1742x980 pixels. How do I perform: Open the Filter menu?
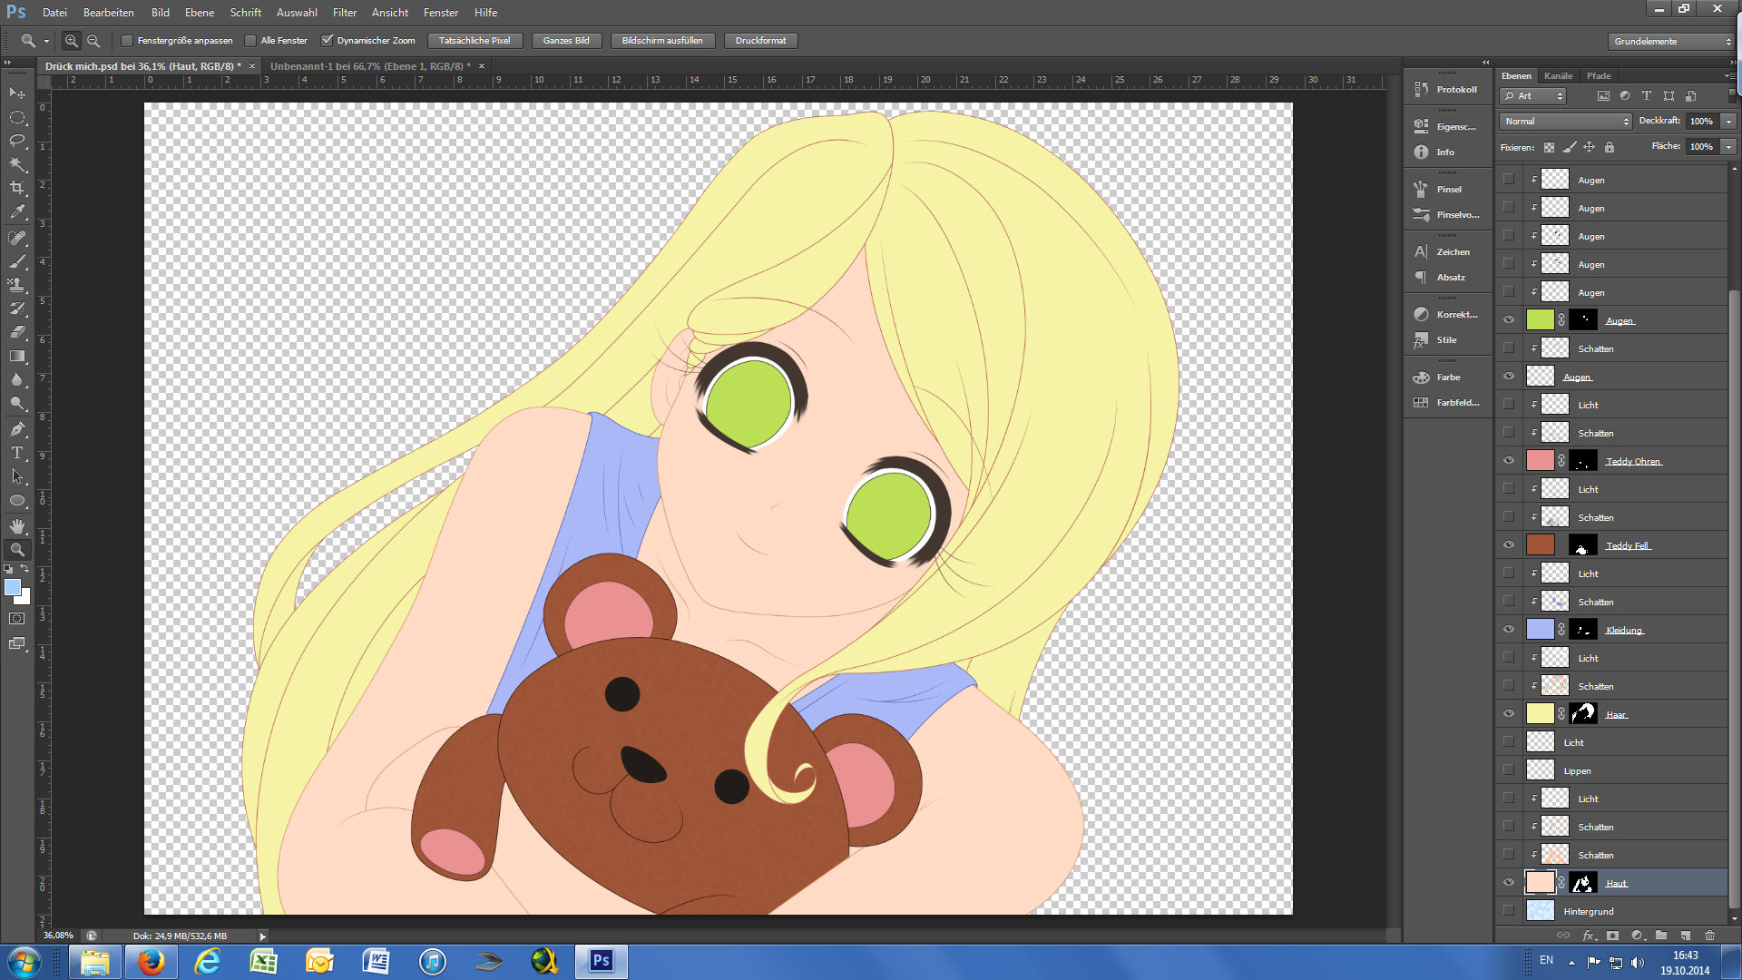tap(345, 13)
